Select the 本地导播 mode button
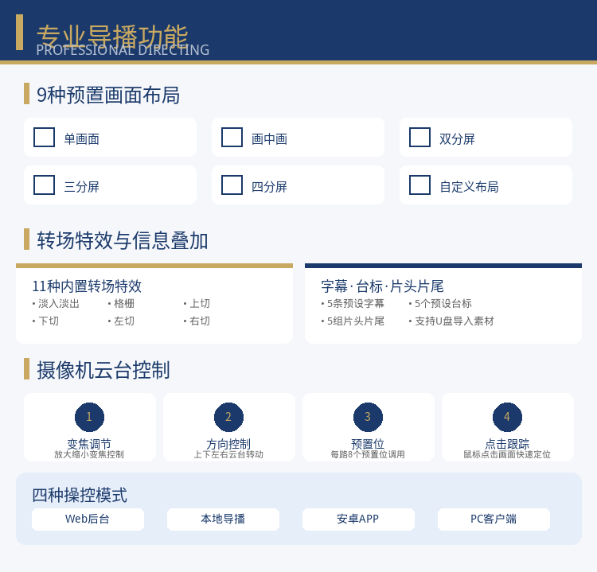597x572 pixels. pos(223,519)
